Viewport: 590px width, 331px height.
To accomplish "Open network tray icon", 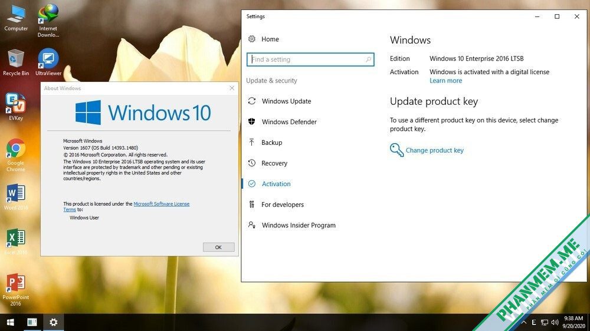I will pyautogui.click(x=544, y=322).
